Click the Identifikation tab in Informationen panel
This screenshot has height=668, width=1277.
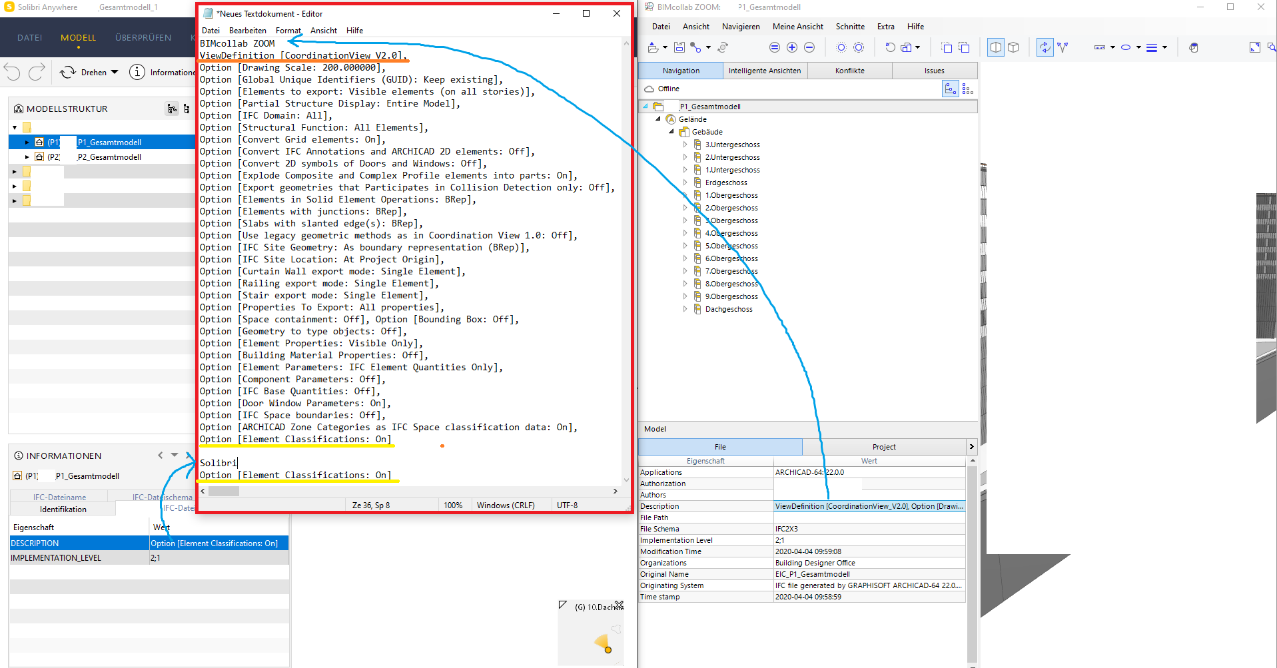[63, 509]
